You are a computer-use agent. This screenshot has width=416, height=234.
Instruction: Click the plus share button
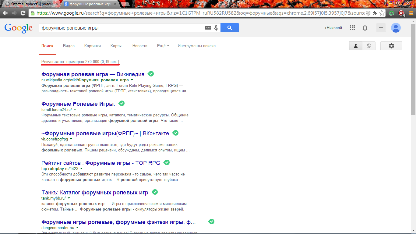point(381,28)
